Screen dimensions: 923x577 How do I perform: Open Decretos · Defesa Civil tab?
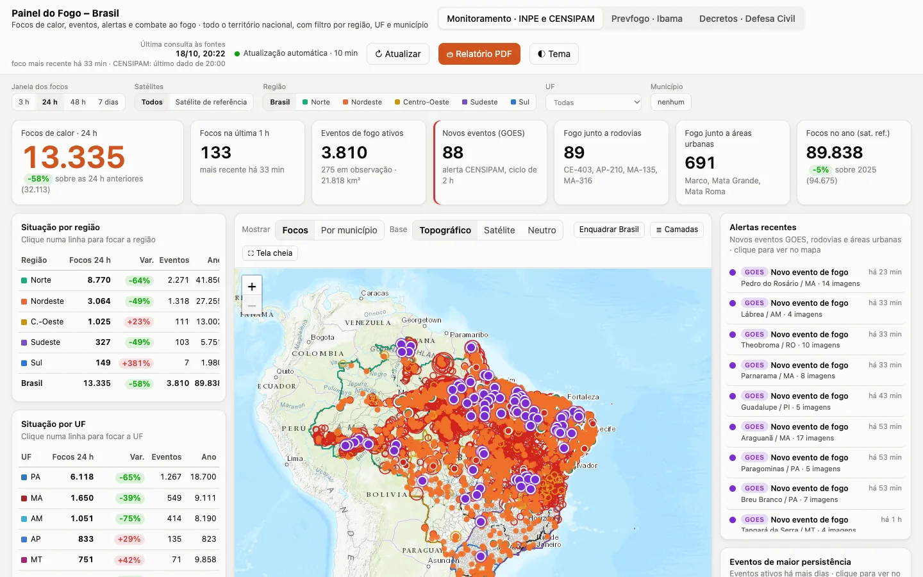click(747, 19)
